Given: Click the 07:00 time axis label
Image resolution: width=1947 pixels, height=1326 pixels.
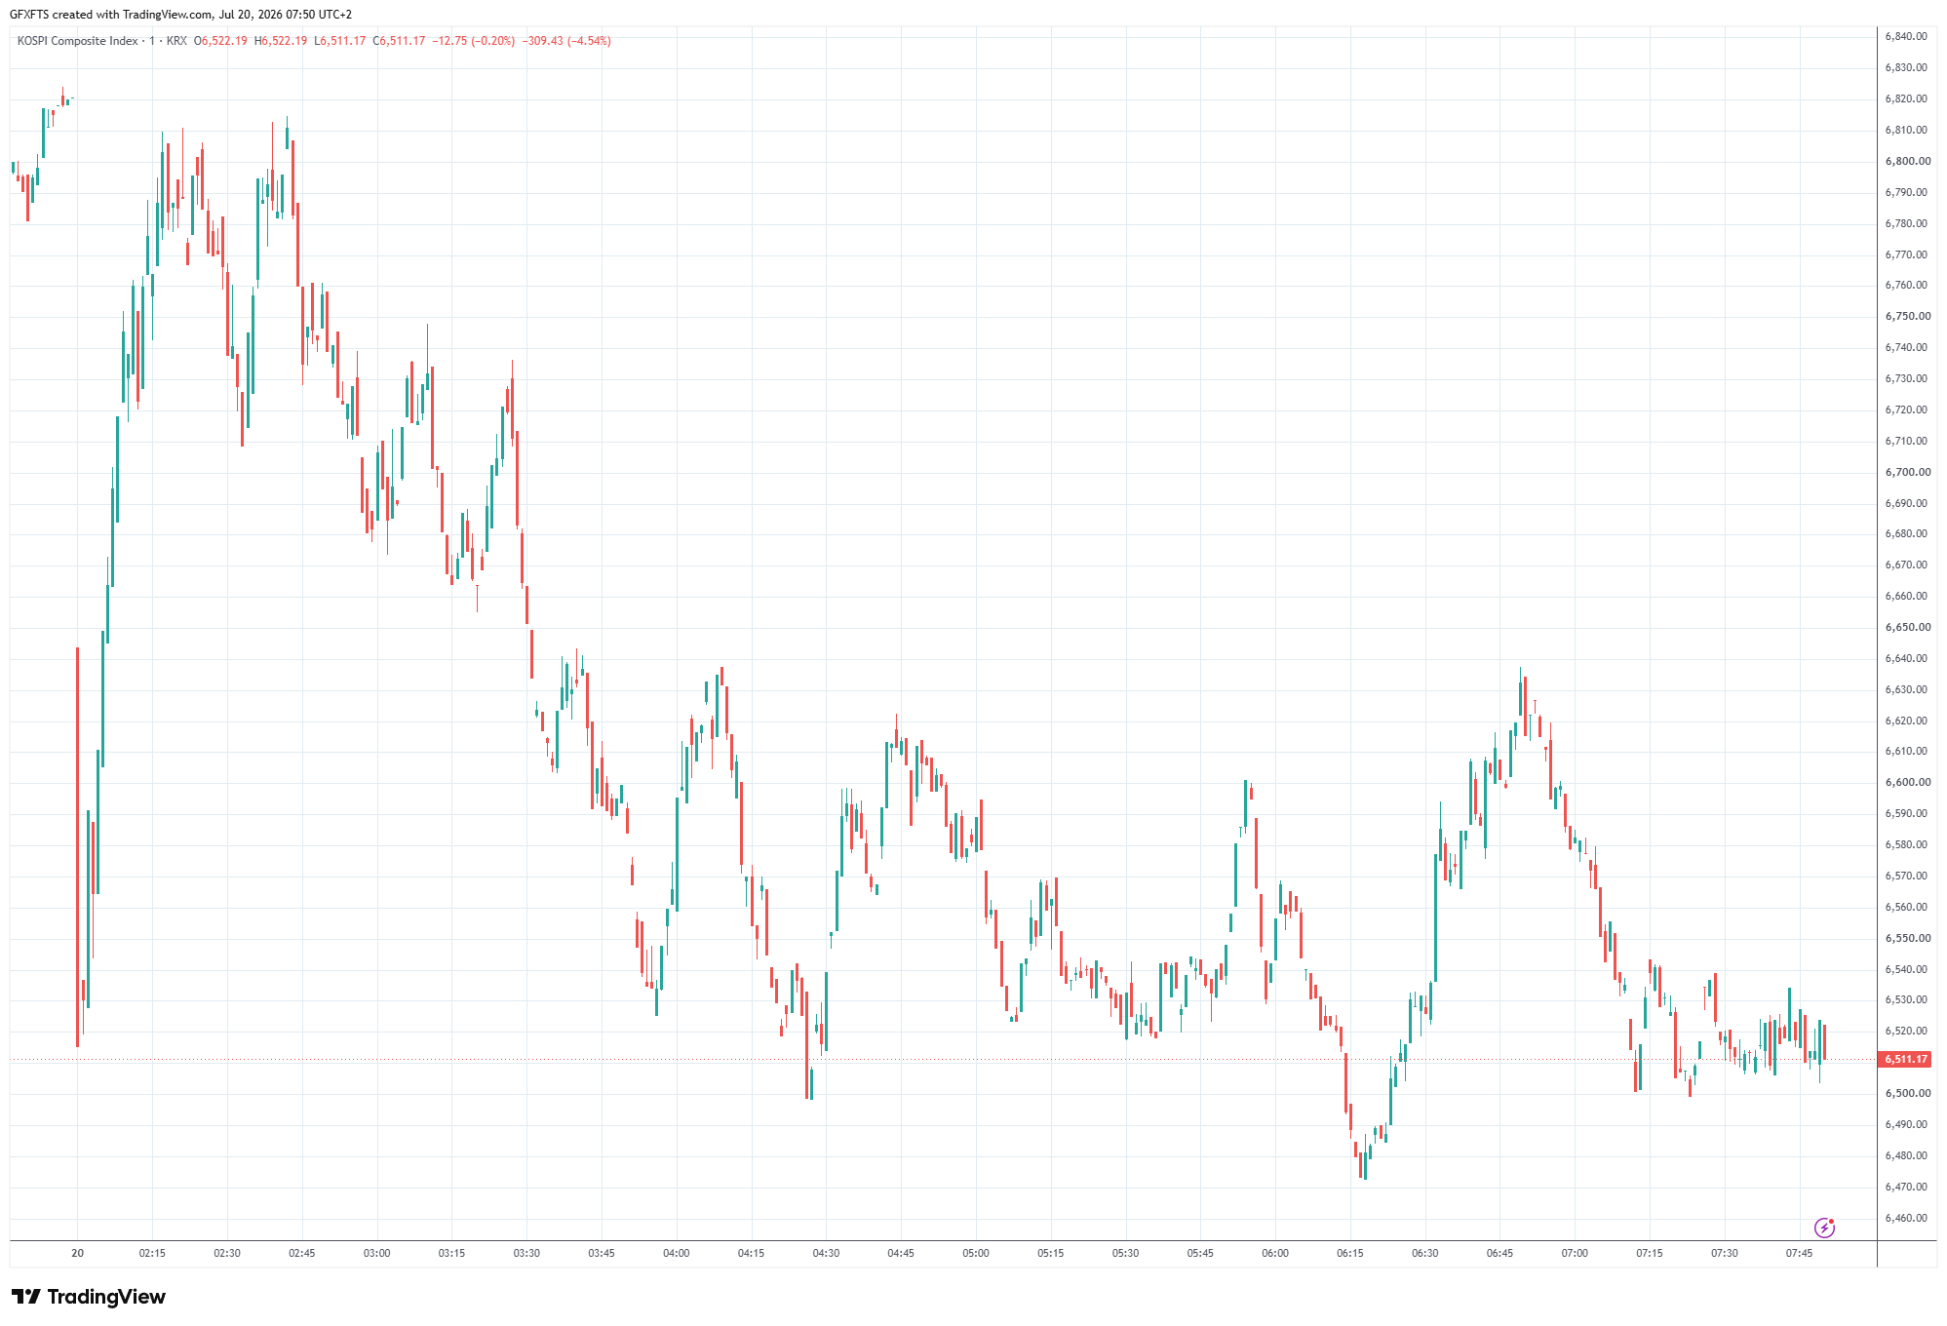Looking at the screenshot, I should (1575, 1254).
